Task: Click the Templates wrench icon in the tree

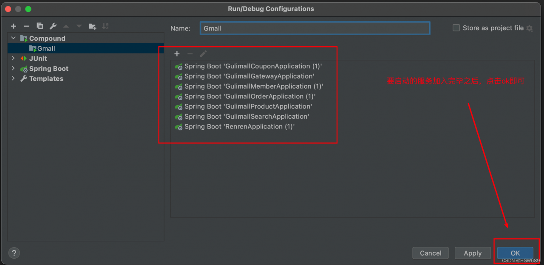Action: (x=24, y=79)
